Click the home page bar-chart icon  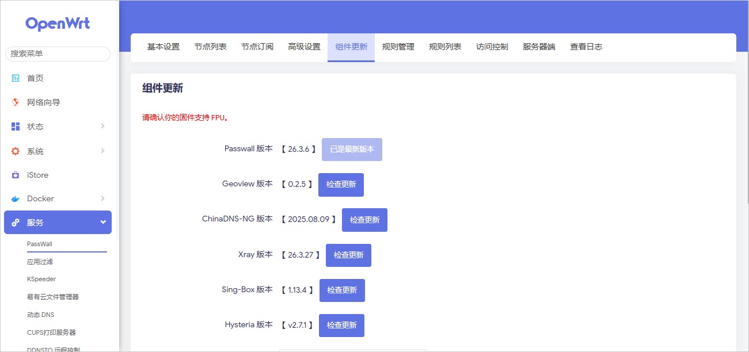[16, 78]
